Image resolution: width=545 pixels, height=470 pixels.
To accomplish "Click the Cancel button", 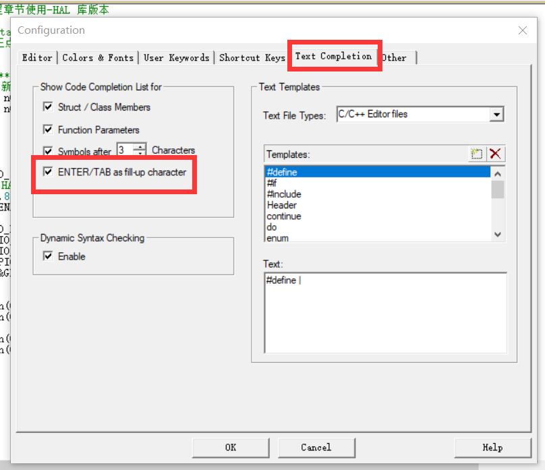I will pos(316,448).
